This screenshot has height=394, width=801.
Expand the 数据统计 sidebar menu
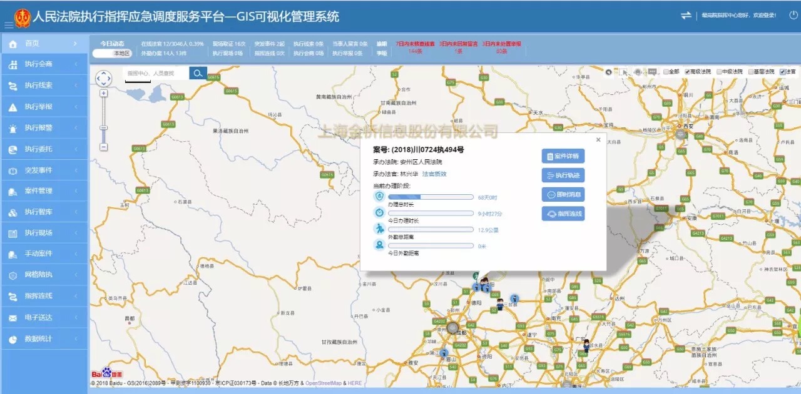click(x=44, y=339)
